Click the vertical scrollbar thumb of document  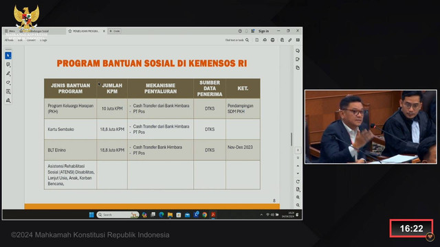coord(291,139)
